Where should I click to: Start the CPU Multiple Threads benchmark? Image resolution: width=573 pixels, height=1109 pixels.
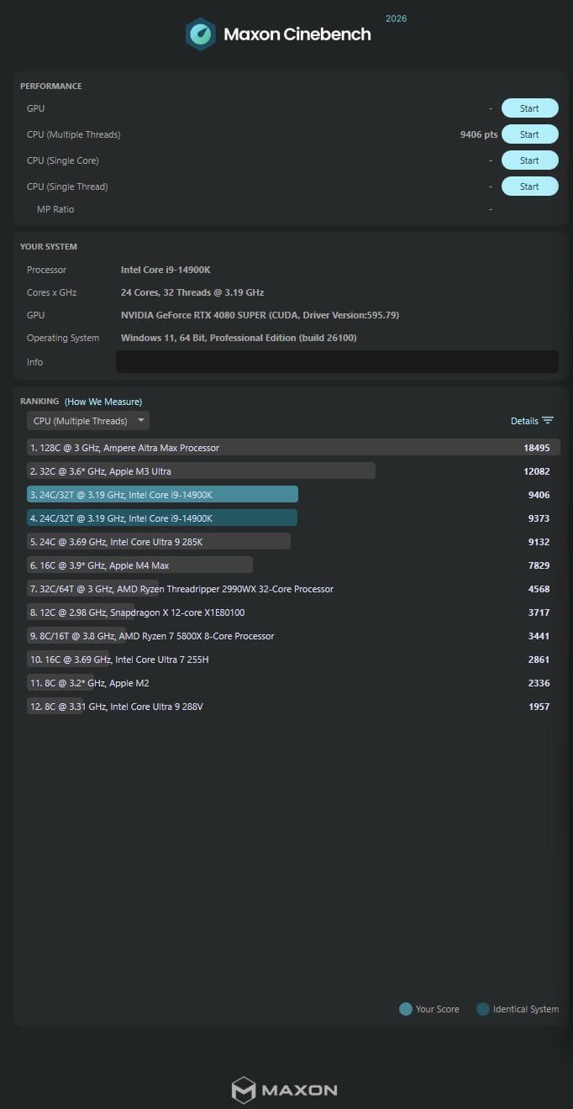(x=529, y=134)
